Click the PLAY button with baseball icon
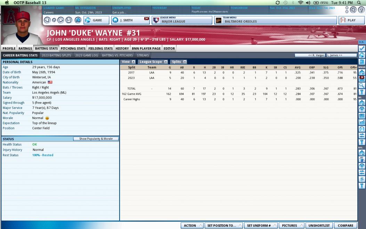 point(351,20)
